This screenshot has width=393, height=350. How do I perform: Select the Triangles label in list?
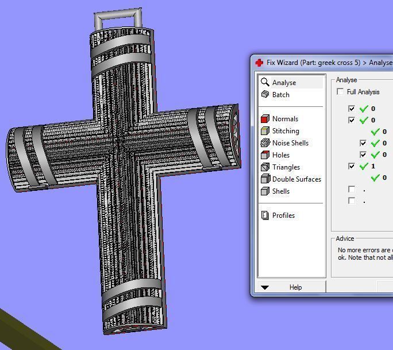286,167
